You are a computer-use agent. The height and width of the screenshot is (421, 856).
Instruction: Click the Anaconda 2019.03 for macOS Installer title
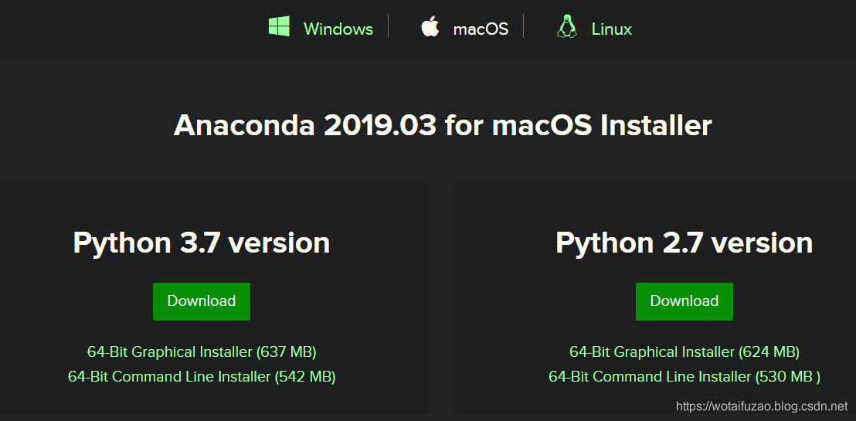pos(443,126)
